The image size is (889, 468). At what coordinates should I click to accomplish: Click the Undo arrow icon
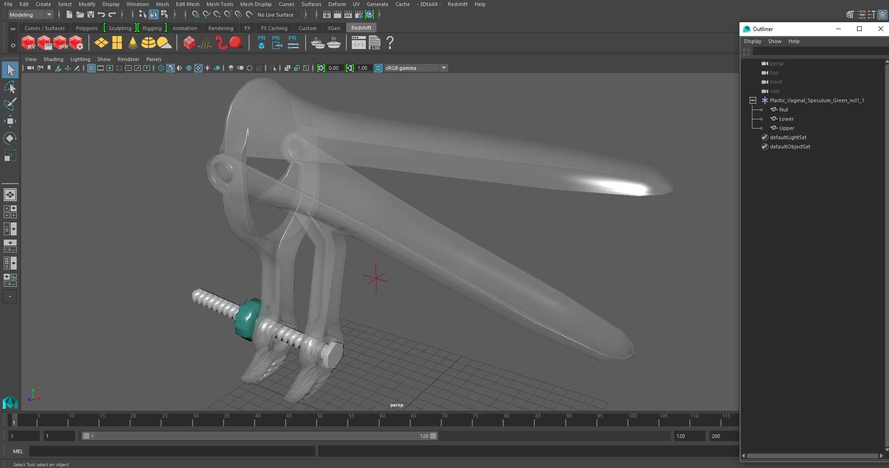point(101,15)
